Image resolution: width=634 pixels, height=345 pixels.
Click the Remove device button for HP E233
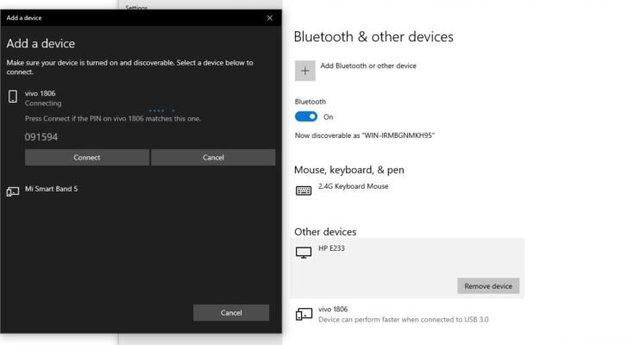(488, 286)
